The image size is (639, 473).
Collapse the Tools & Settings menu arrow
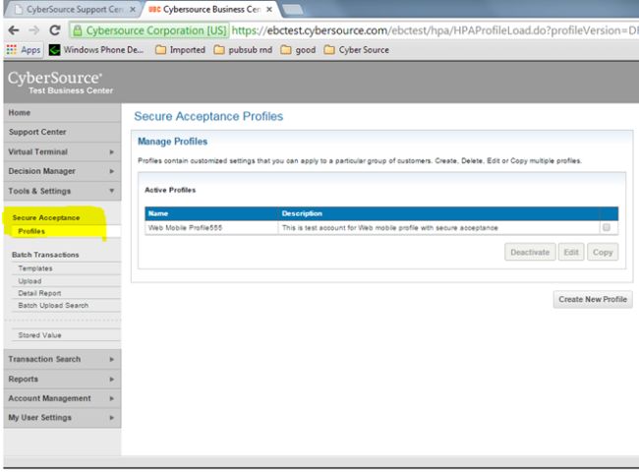112,191
